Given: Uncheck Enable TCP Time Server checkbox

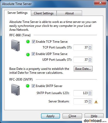Looking at the screenshot, I should [x=33, y=42].
